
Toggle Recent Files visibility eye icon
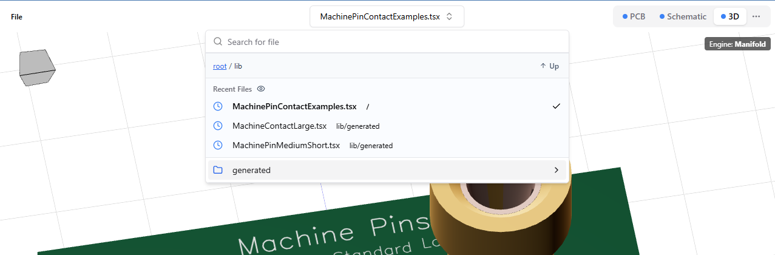(x=261, y=89)
